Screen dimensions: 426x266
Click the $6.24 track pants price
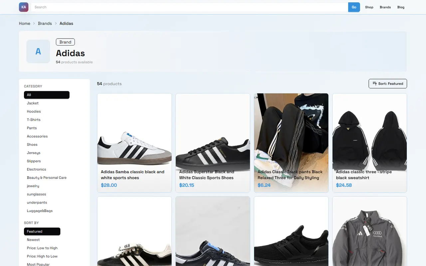click(264, 185)
